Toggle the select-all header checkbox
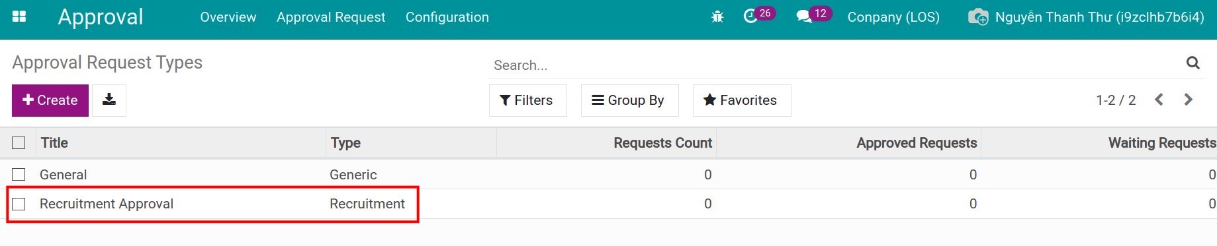The width and height of the screenshot is (1217, 246). [x=19, y=142]
